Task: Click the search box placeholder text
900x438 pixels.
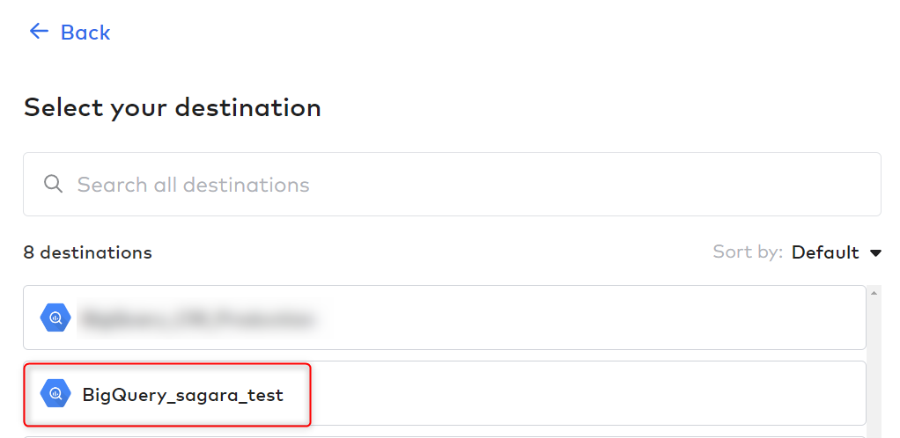Action: point(194,185)
